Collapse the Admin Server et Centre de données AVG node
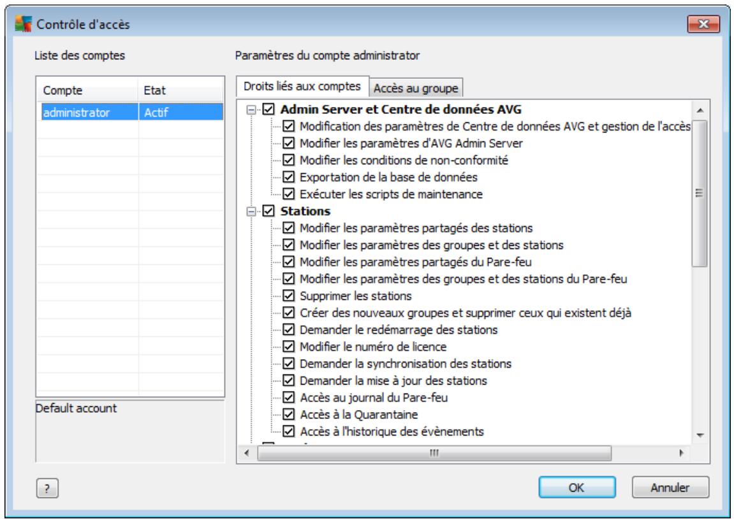734x519 pixels. 251,110
